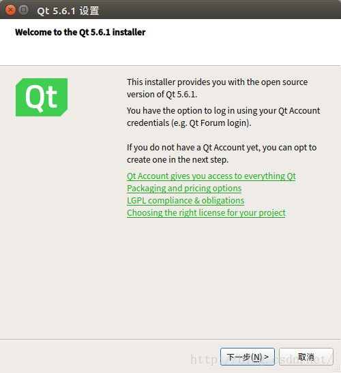Viewport: 341px width, 373px height.
Task: Open Packaging and pricing options link
Action: coord(184,189)
